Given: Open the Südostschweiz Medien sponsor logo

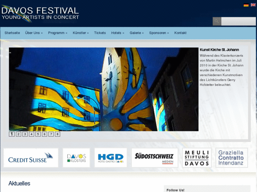Looking at the screenshot, I should (155, 158).
